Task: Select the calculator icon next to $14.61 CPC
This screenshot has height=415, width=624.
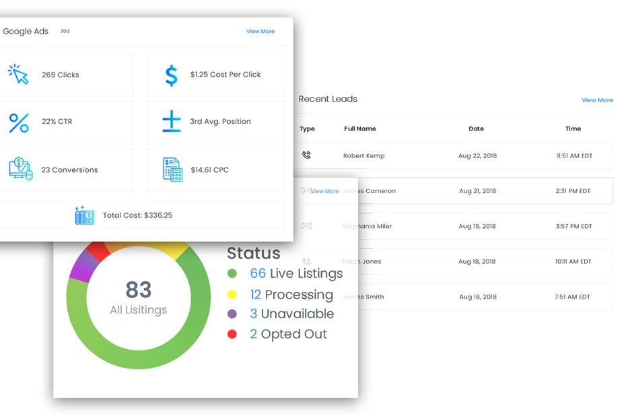Action: coord(172,169)
